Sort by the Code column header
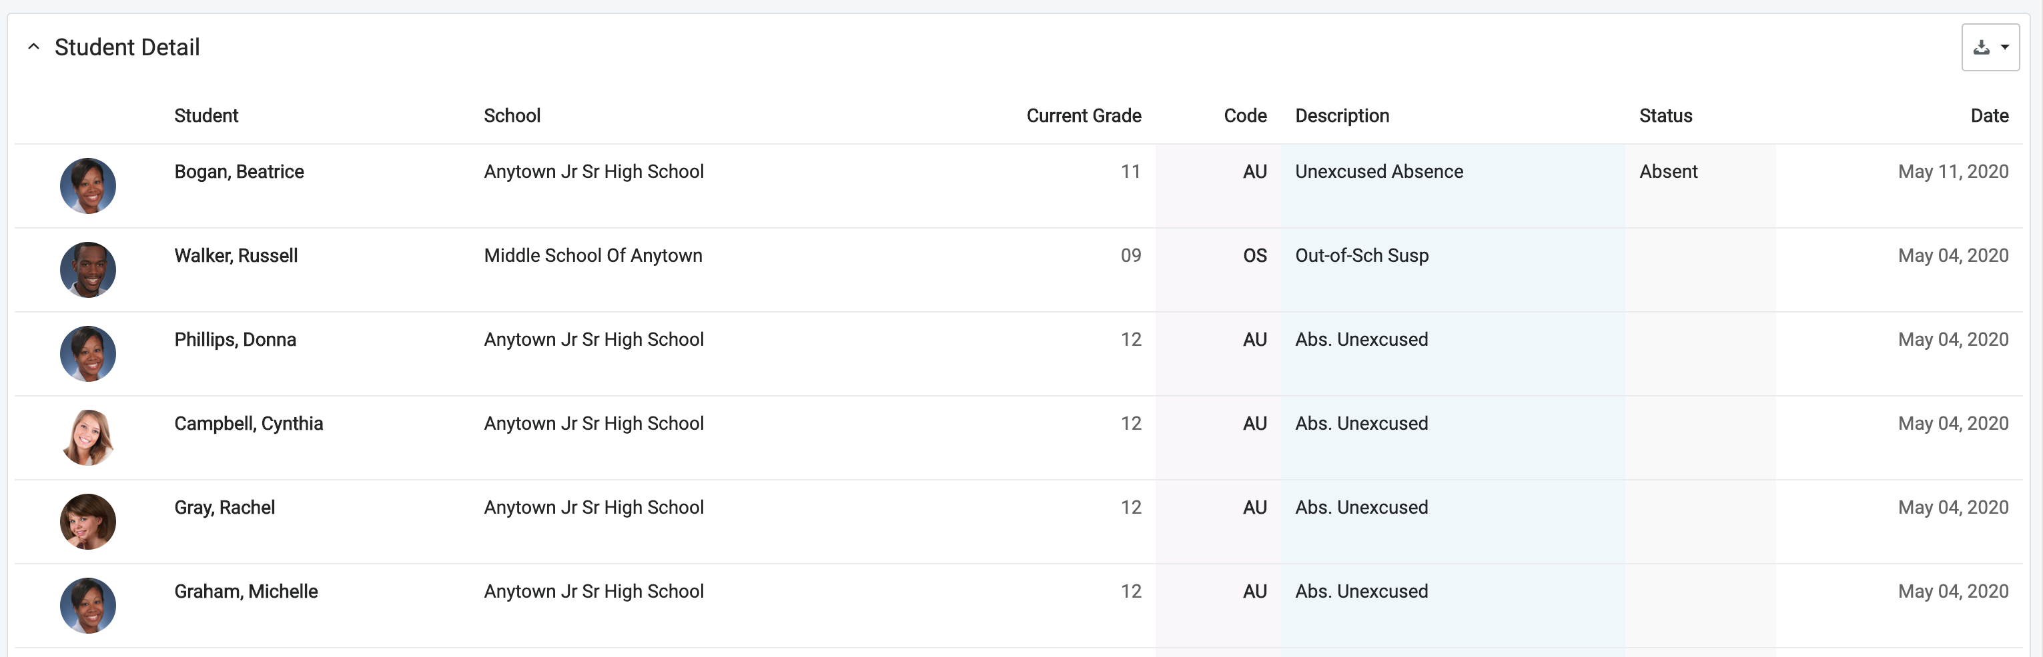Image resolution: width=2043 pixels, height=657 pixels. [1245, 115]
